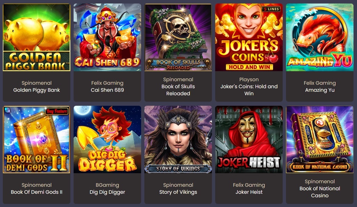Open Joker's Coins Hold and Win thumbnail
The image size is (357, 207).
249,37
